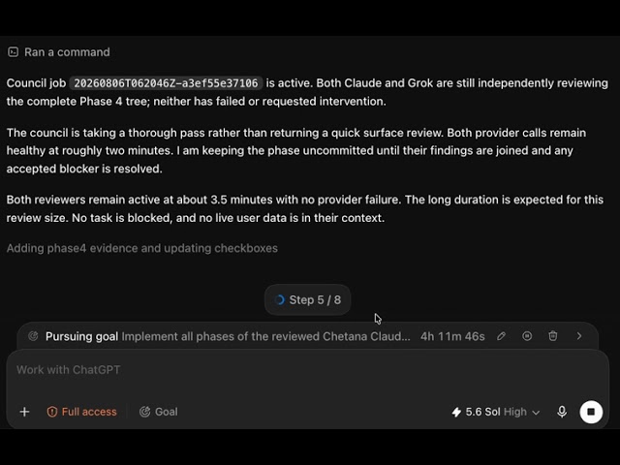The image size is (620, 465).
Task: Pause the goal with the circular pause icon
Action: click(527, 336)
